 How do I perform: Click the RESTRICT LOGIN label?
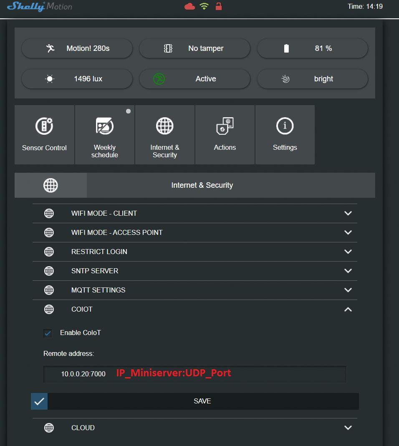pyautogui.click(x=99, y=252)
